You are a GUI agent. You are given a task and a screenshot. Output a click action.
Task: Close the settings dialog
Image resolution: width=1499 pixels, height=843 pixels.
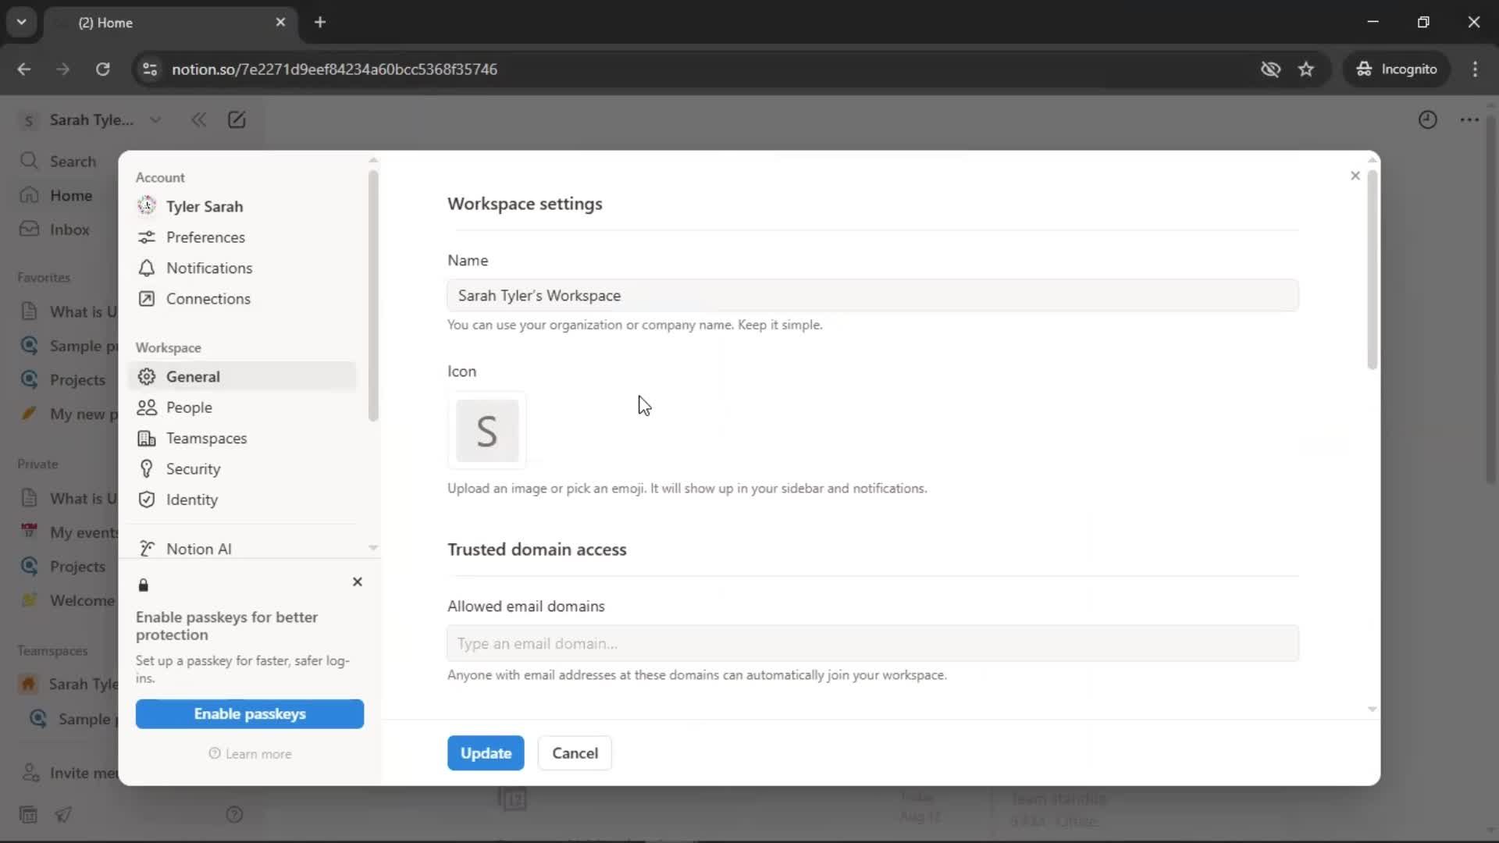(1355, 176)
